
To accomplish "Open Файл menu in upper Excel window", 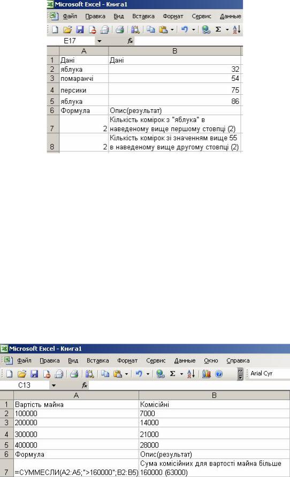I will click(70, 16).
